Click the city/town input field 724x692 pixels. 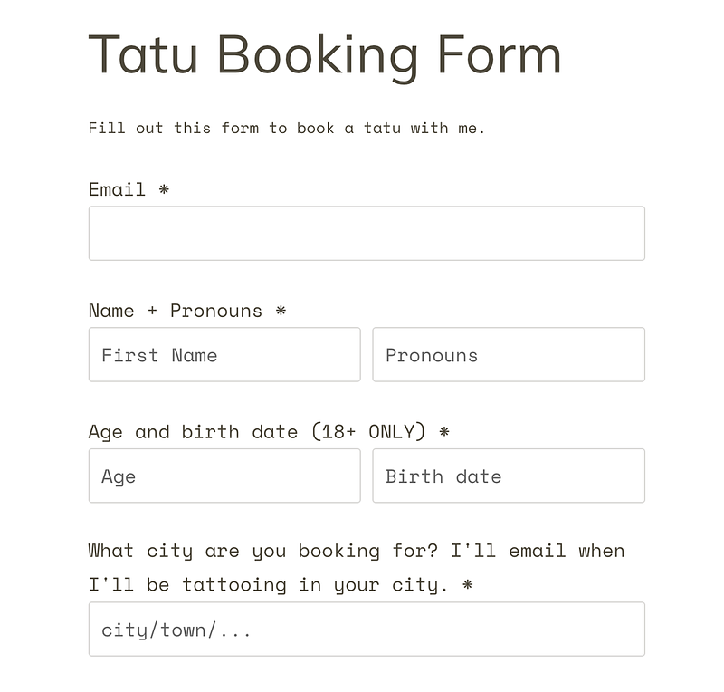point(367,630)
